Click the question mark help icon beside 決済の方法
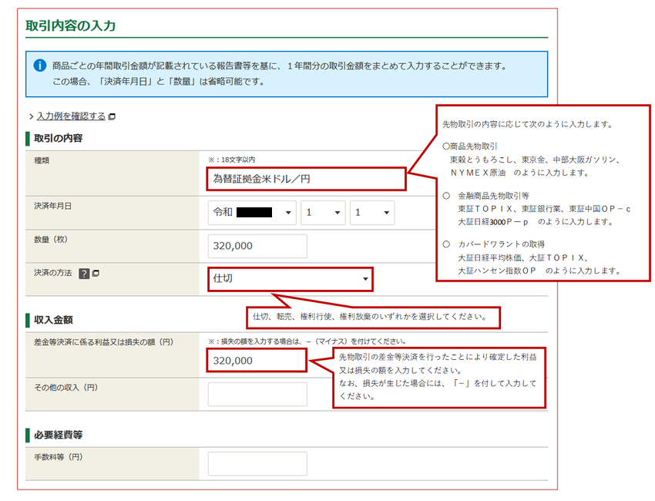This screenshot has height=501, width=655. pyautogui.click(x=84, y=274)
